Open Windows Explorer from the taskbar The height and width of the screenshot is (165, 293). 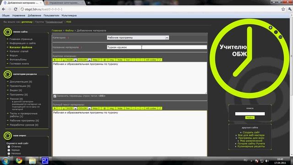[32, 161]
